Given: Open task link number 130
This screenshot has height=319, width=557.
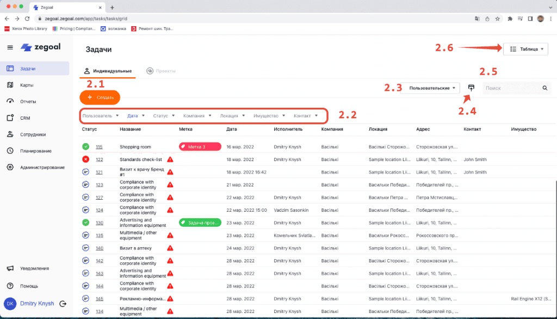Looking at the screenshot, I should tap(100, 223).
